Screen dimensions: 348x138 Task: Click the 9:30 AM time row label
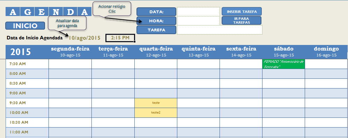[27, 103]
